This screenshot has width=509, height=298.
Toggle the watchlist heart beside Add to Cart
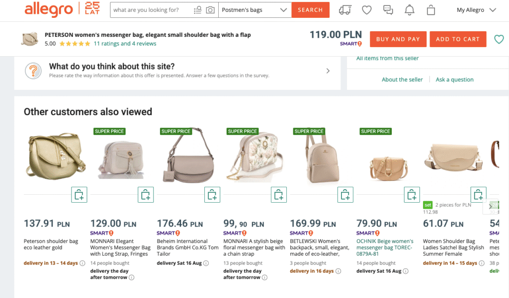tap(499, 39)
